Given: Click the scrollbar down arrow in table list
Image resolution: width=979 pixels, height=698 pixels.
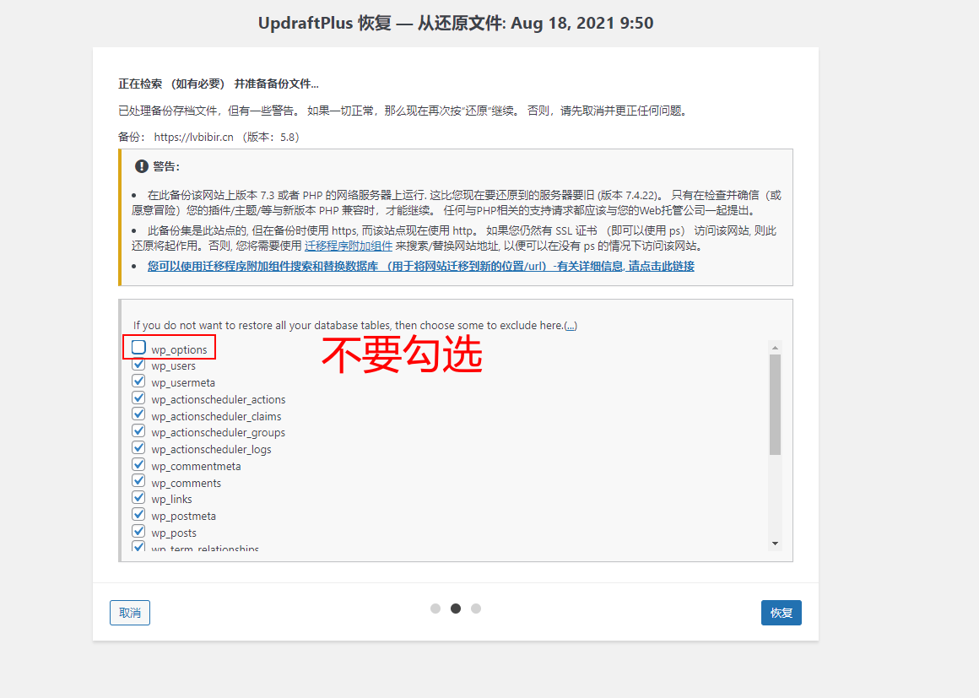Looking at the screenshot, I should [775, 544].
